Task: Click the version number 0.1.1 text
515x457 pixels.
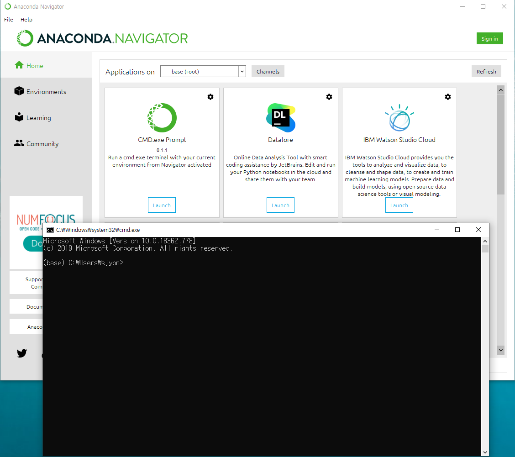Action: click(x=162, y=150)
